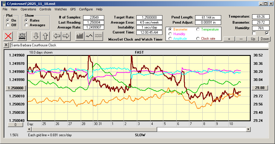Click the zigzag line graph icon
The height and width of the screenshot is (144, 275).
pos(89,36)
